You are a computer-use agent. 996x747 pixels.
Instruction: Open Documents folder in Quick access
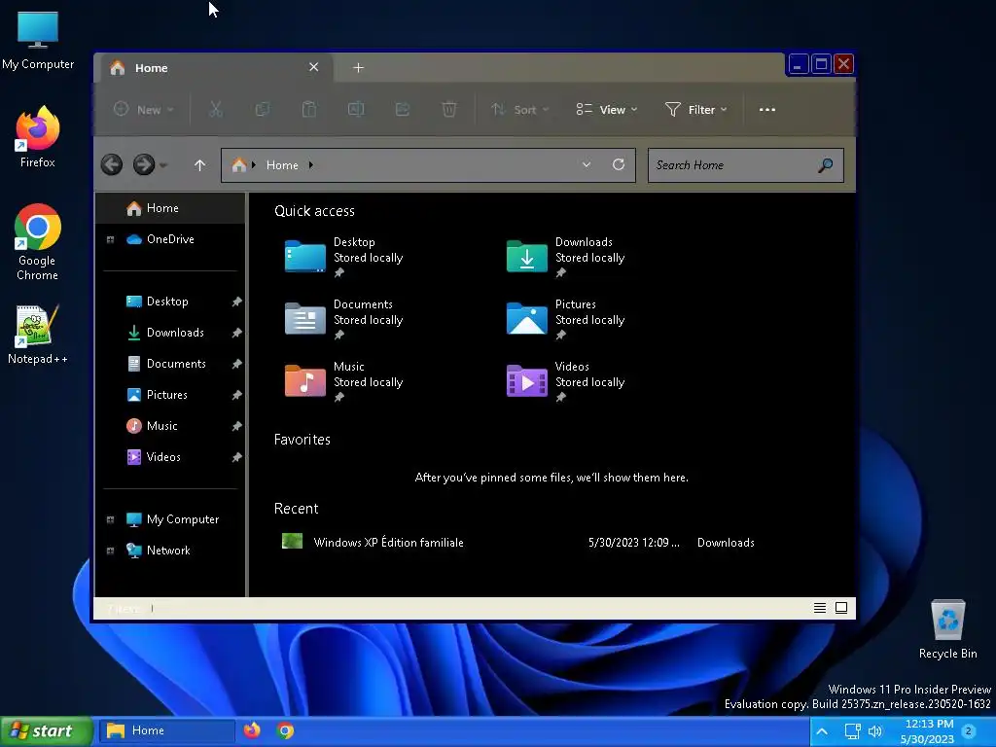[x=343, y=319]
